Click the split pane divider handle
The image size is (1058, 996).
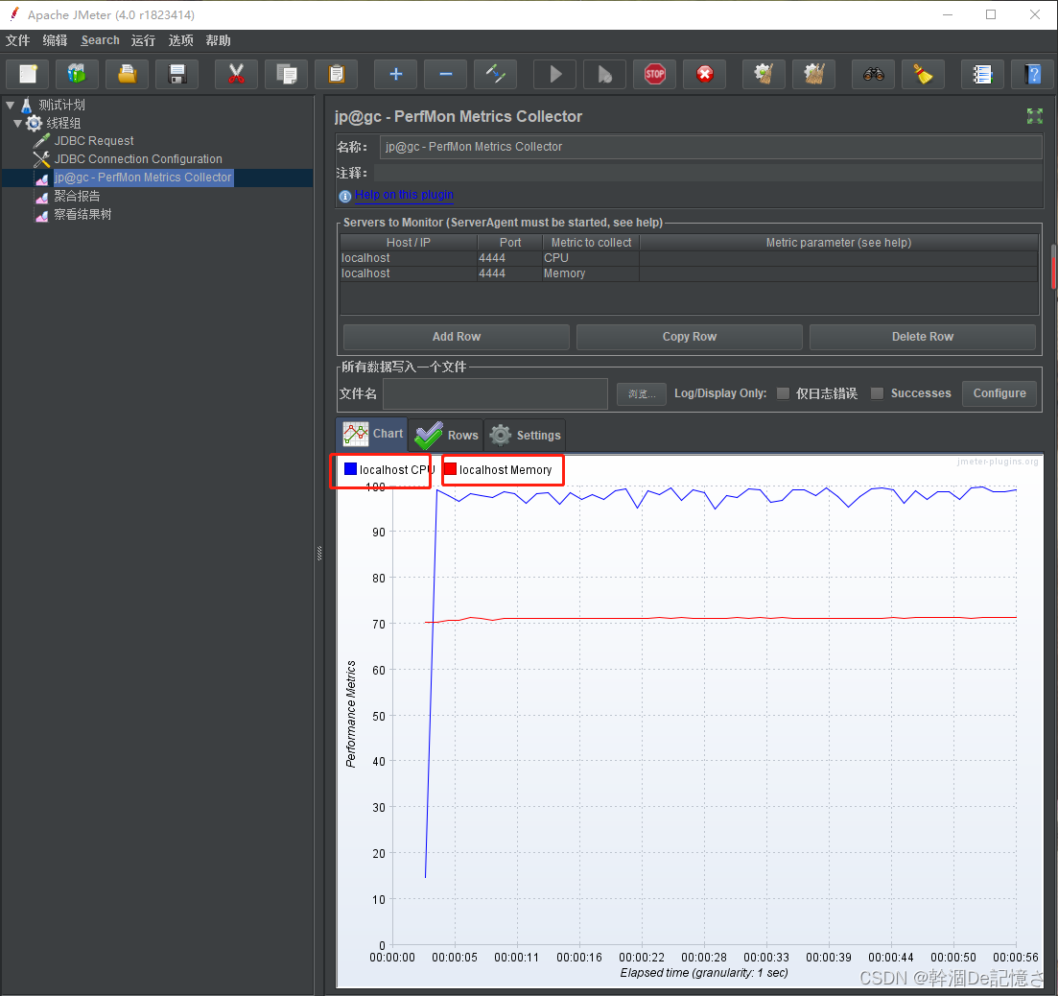coord(319,554)
